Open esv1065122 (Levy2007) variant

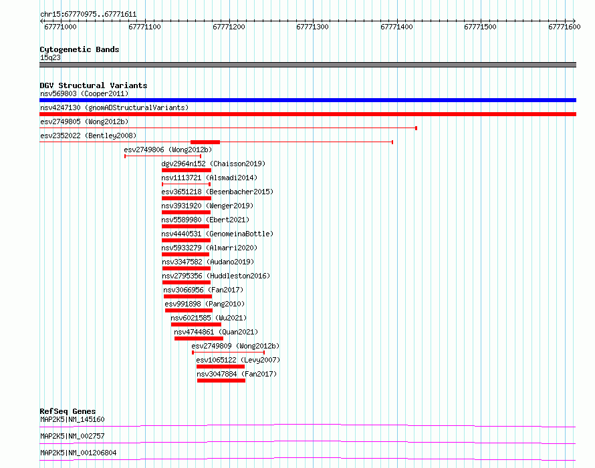238,360
